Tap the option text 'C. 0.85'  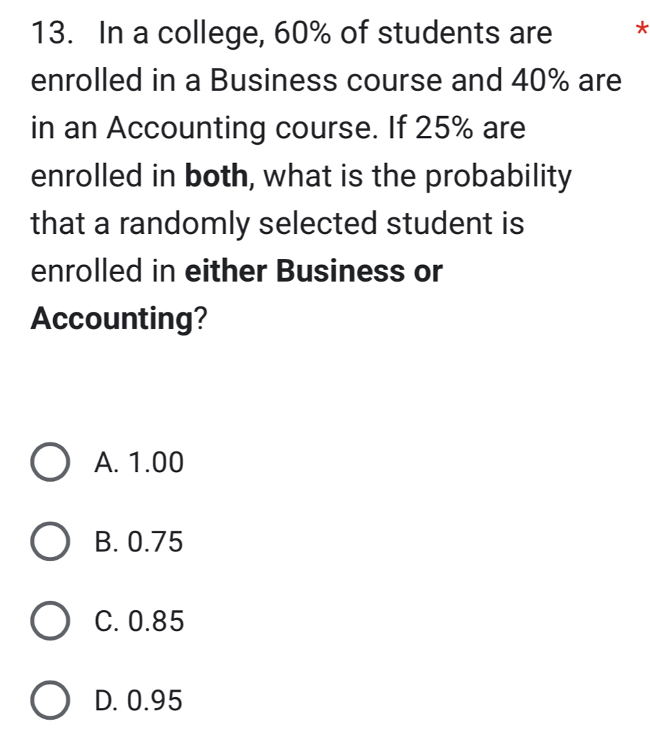(142, 623)
